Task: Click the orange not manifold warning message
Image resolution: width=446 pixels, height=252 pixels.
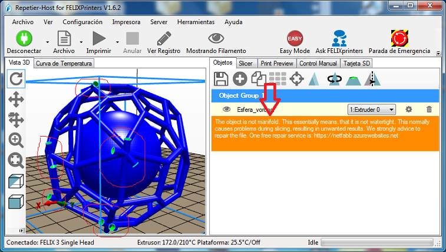Action: point(325,134)
